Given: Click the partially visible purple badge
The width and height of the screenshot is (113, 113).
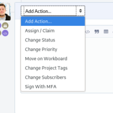Looking at the screenshot, I should pyautogui.click(x=1, y=25).
